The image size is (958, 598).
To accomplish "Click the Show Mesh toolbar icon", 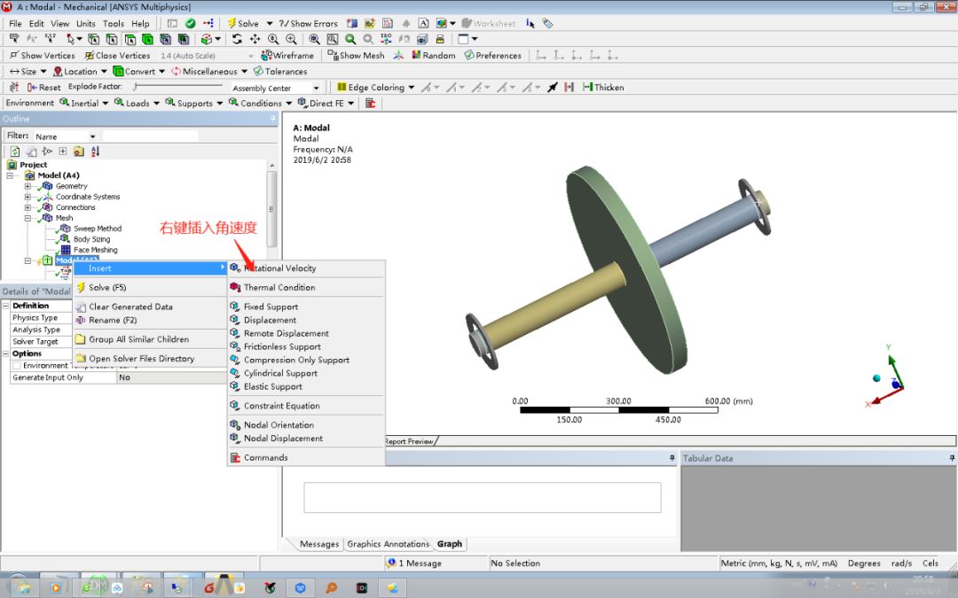I will pos(356,55).
